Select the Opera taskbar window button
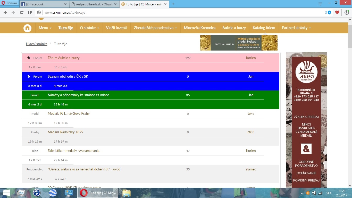The image size is (352, 198). pyautogui.click(x=98, y=193)
